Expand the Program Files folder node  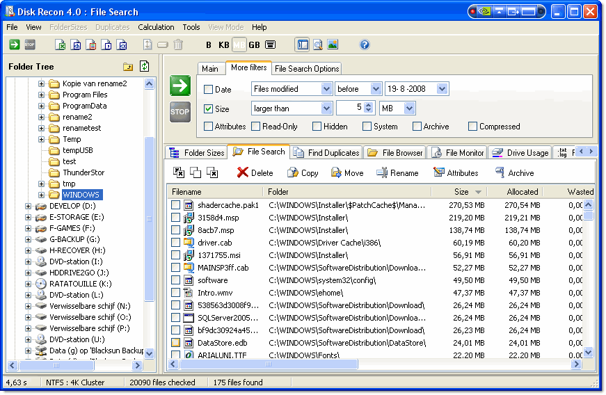(x=41, y=95)
